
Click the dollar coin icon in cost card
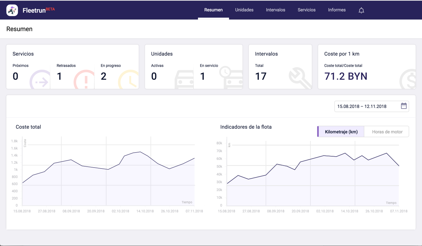(x=408, y=79)
